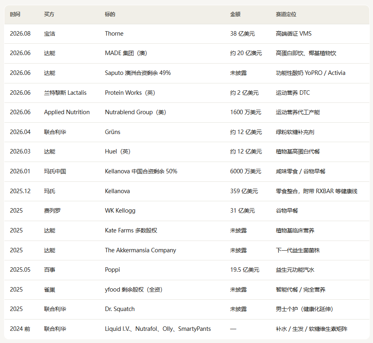
Task: Select the 益生元功能汽水 cell
Action: tap(295, 270)
